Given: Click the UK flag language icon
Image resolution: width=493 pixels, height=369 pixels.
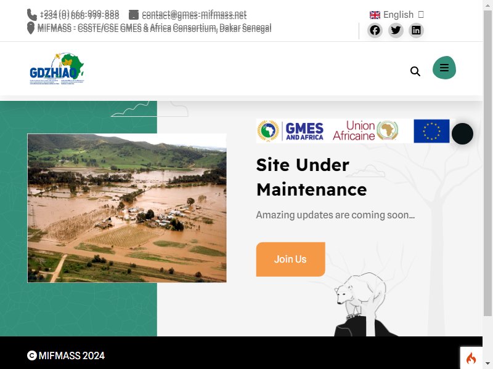Looking at the screenshot, I should [x=375, y=15].
